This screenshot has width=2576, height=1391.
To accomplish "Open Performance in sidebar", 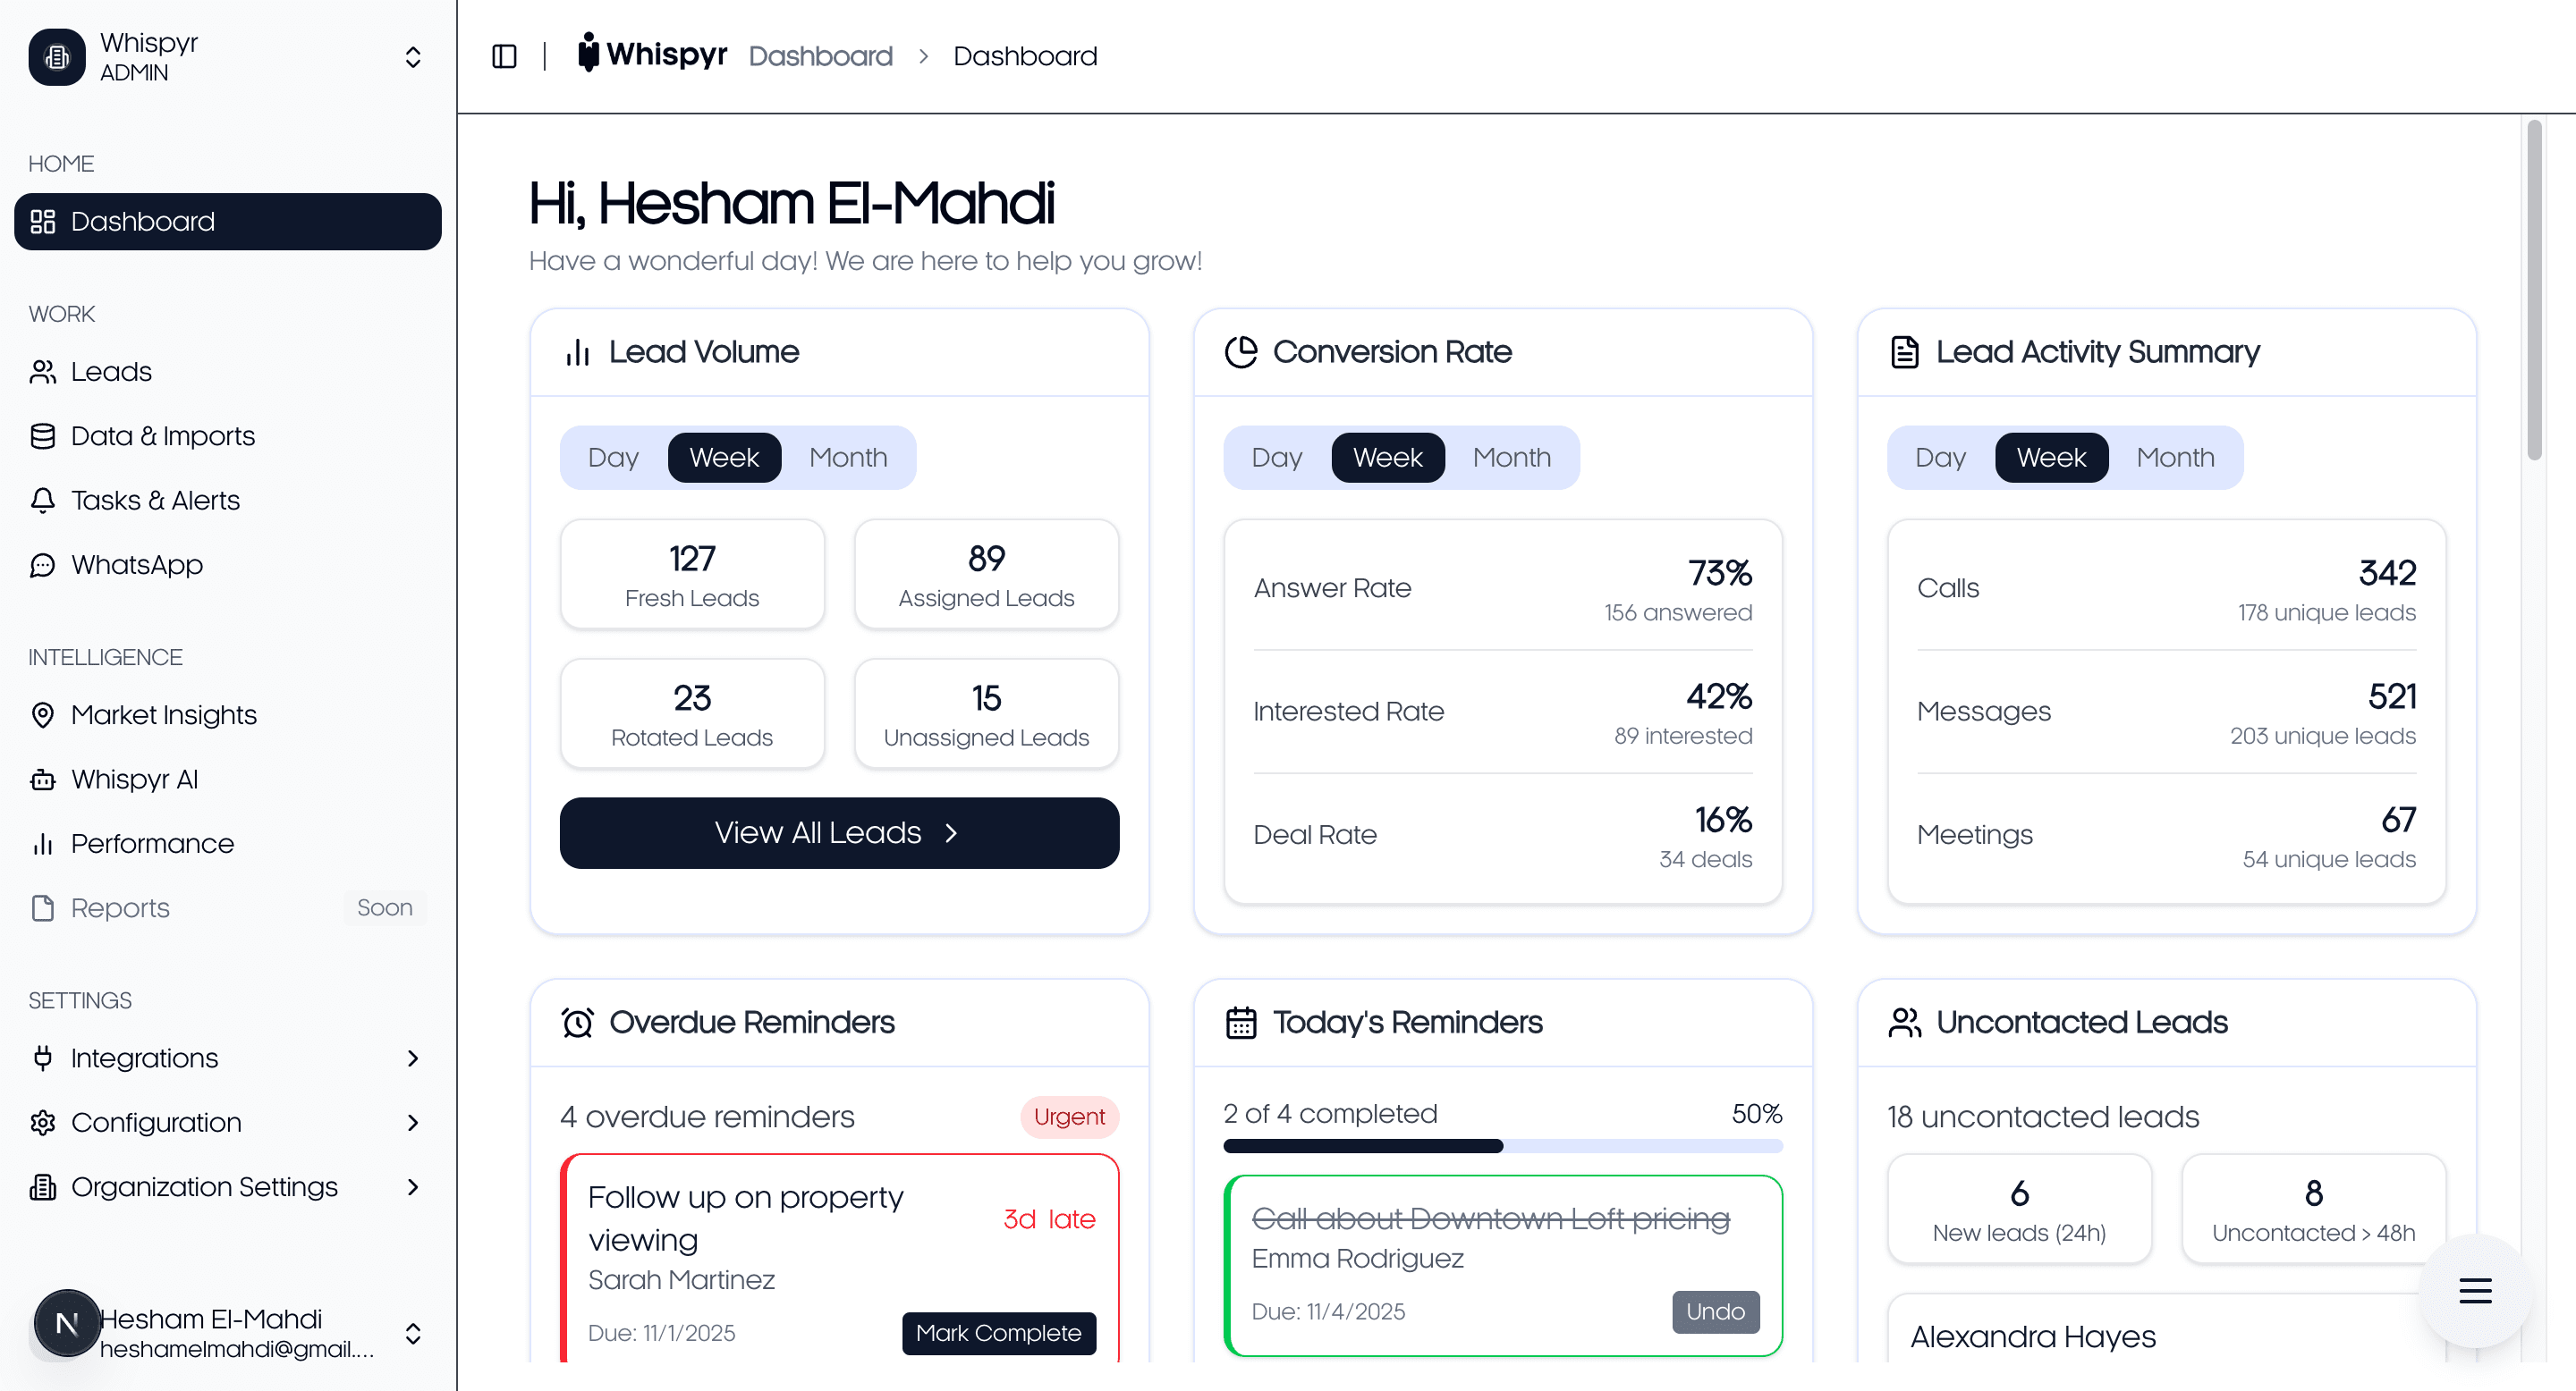I will [x=152, y=843].
